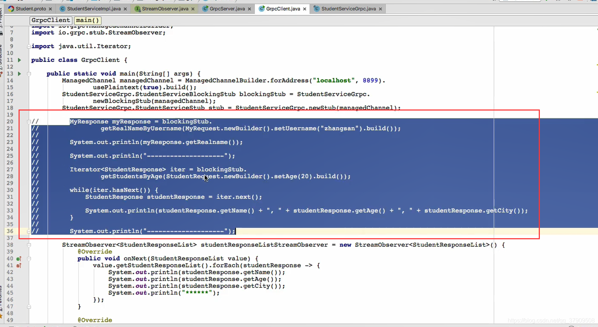The height and width of the screenshot is (327, 598).
Task: Close the StreamObserver.java tab
Action: pyautogui.click(x=193, y=9)
